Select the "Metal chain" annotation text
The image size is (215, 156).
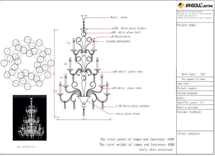coord(119,17)
